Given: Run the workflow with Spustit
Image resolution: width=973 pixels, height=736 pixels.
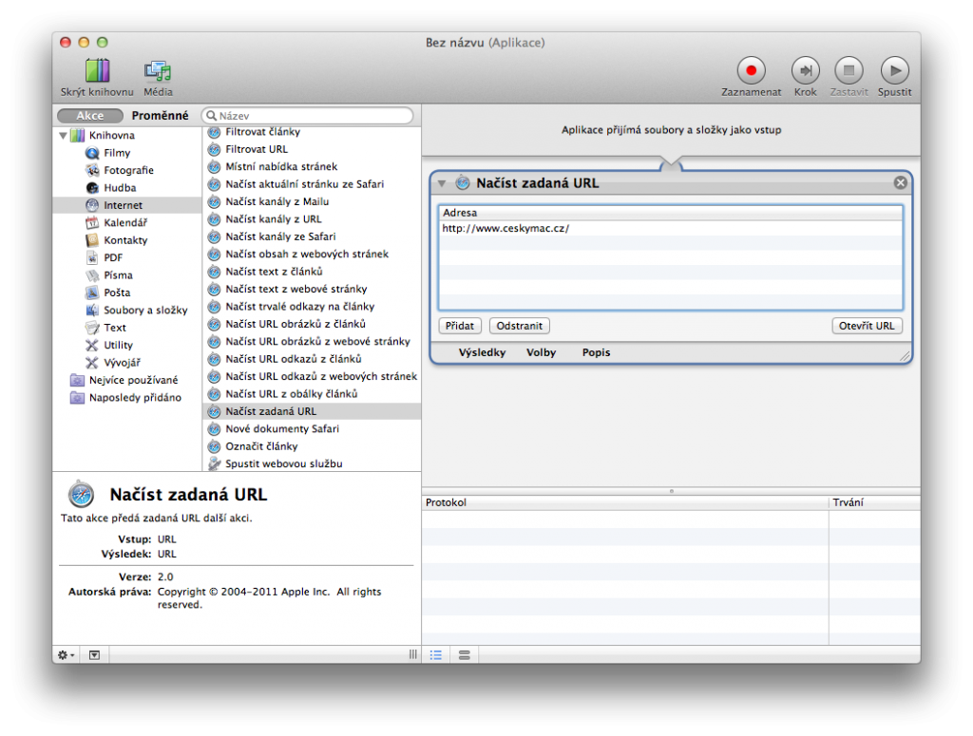Looking at the screenshot, I should point(894,70).
